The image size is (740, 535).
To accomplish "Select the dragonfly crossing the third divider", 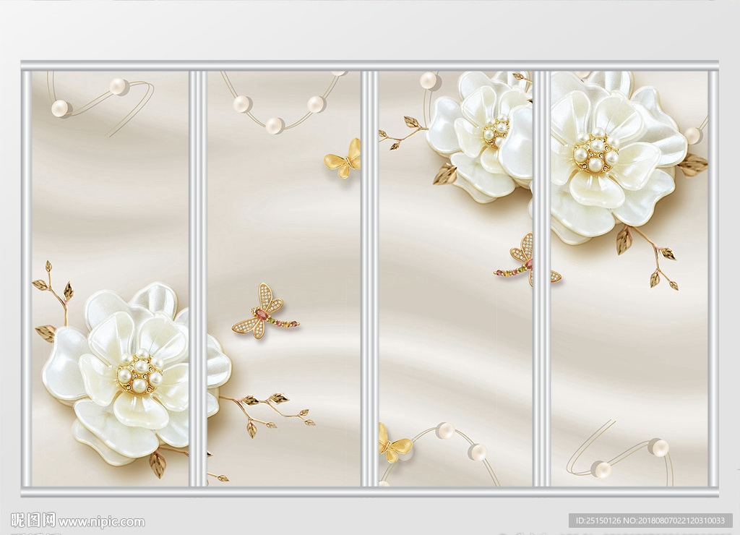I will coord(526,262).
